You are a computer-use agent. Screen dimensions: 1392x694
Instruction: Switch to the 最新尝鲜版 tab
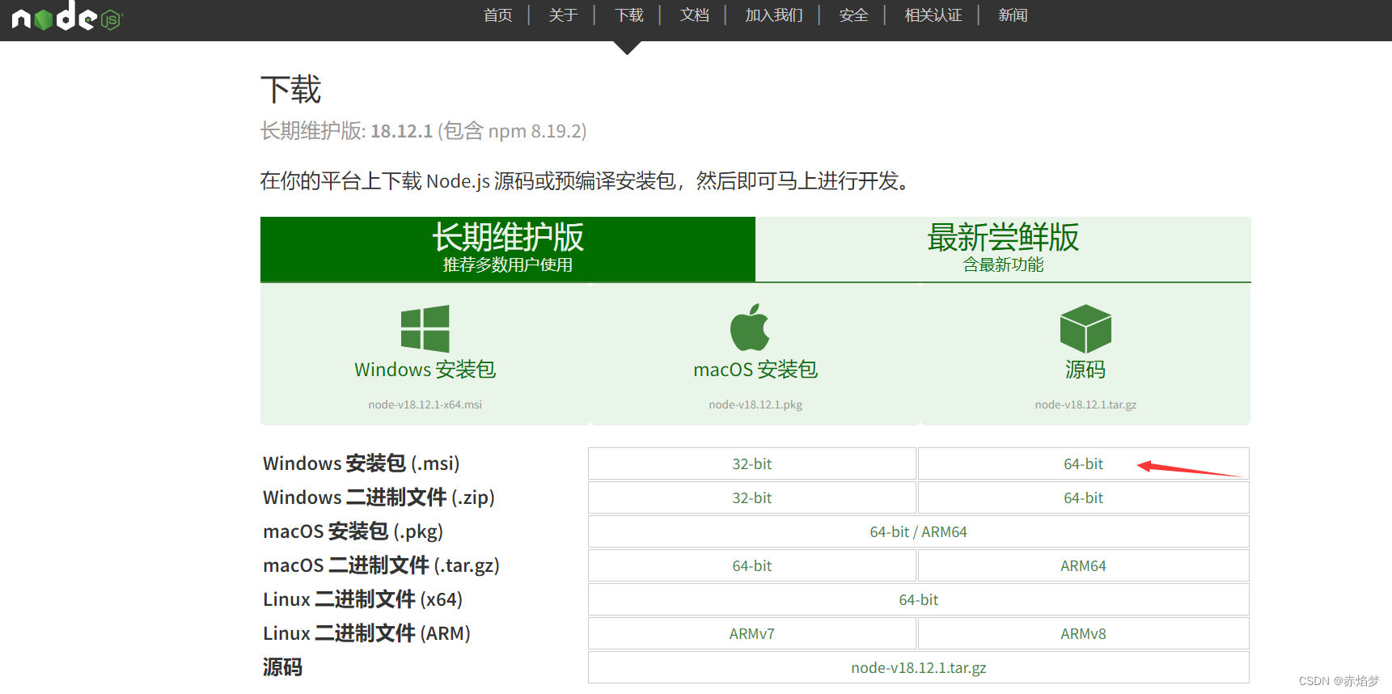pyautogui.click(x=1003, y=249)
